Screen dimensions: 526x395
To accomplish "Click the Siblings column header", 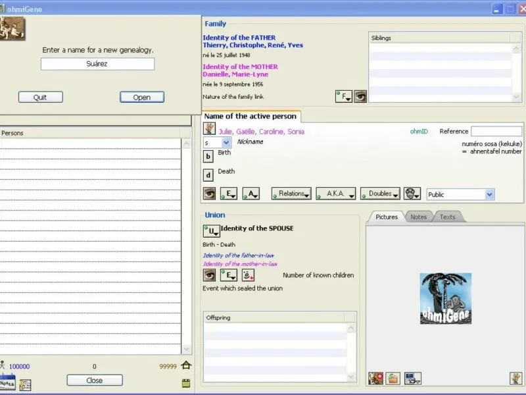I will click(439, 38).
